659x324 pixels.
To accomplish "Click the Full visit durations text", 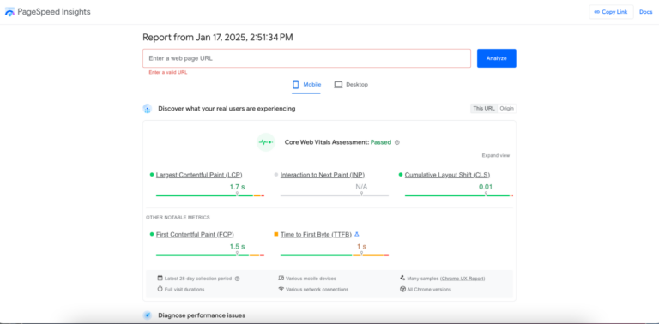I will [x=184, y=289].
